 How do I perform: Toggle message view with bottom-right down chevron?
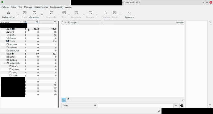click(210, 107)
